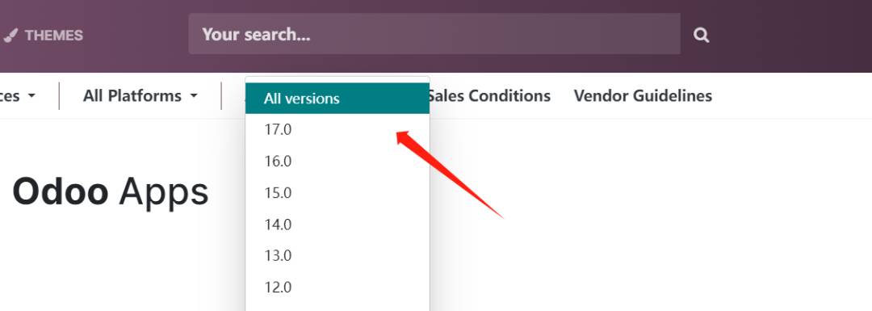Click the caret arrow of the leftmost truncated filter

coord(31,95)
